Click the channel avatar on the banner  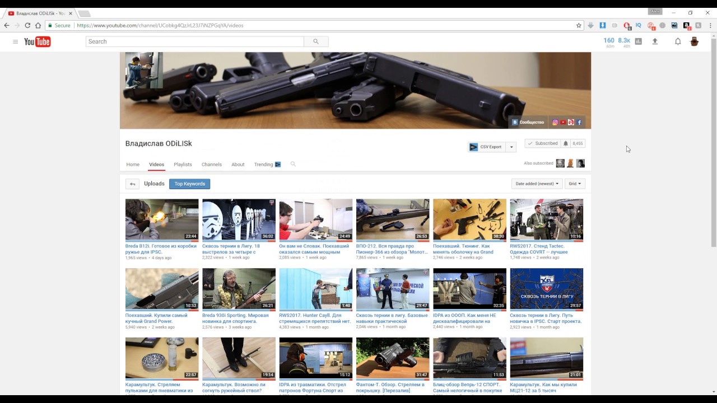click(x=144, y=71)
